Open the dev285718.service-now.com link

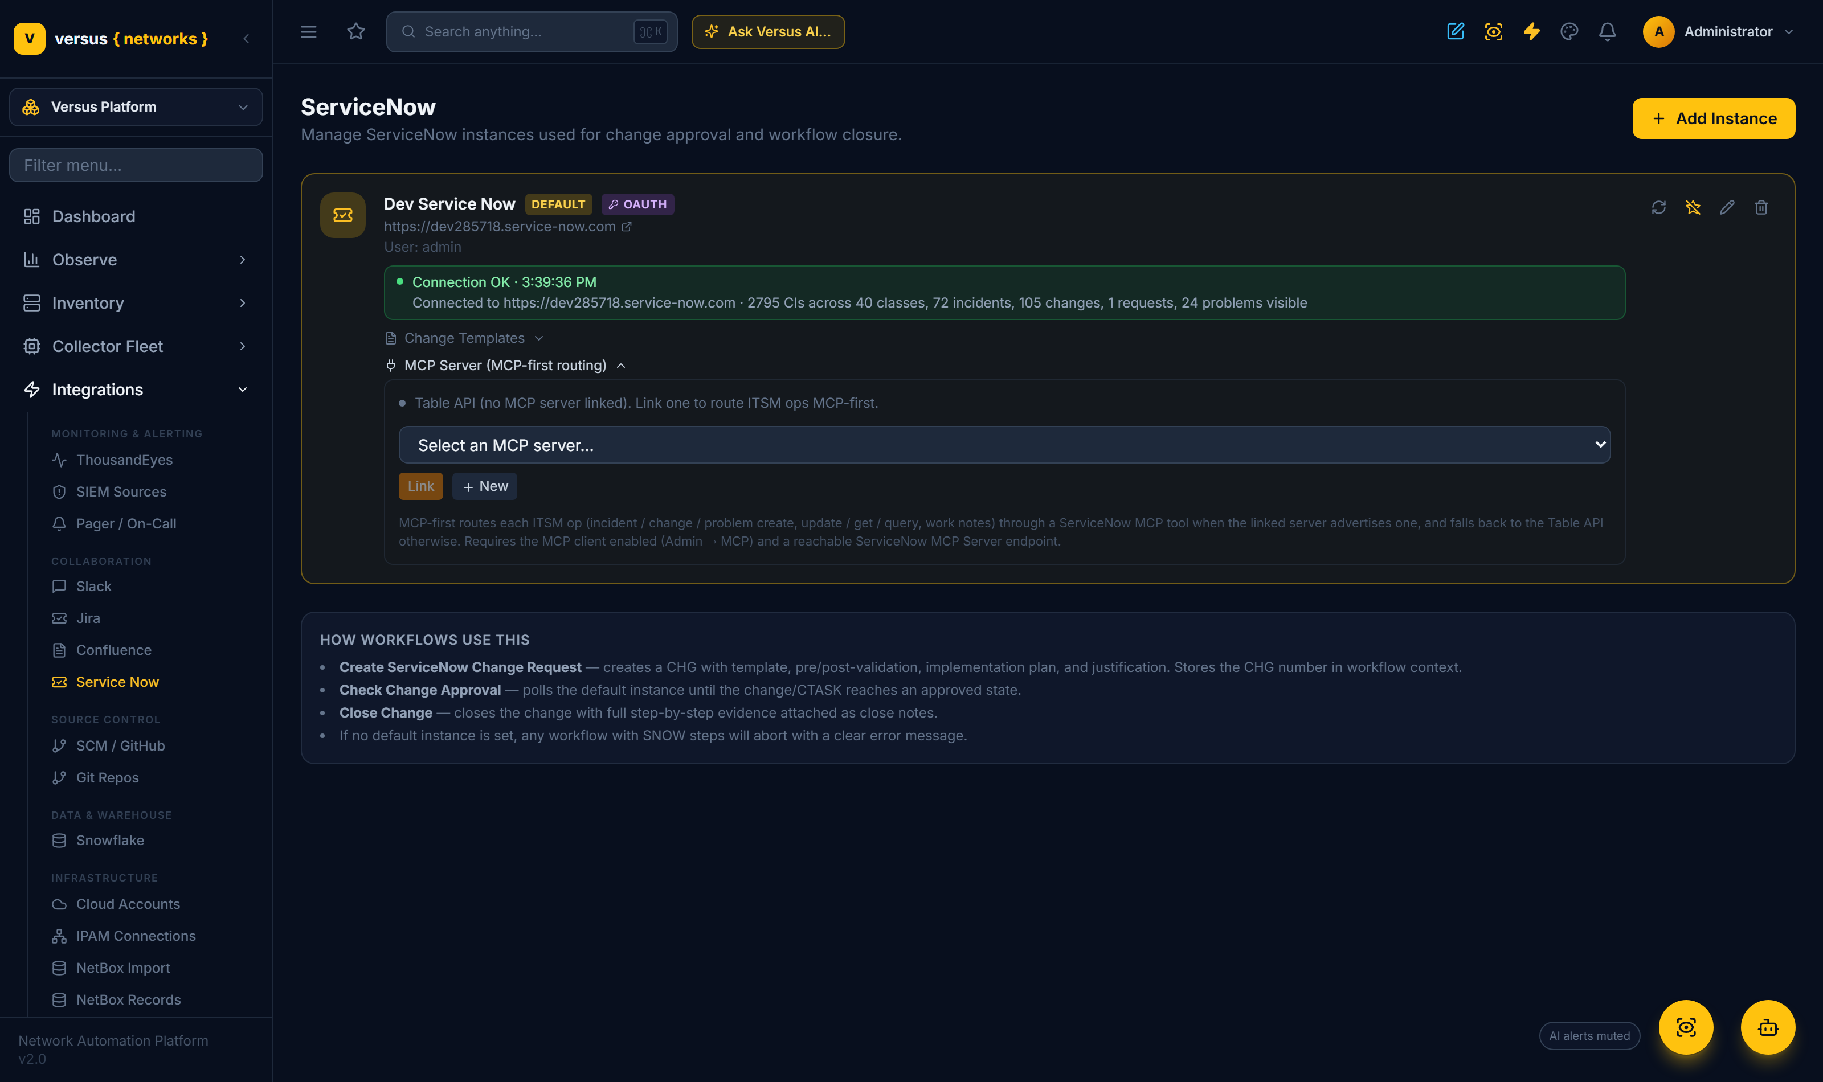(x=500, y=227)
